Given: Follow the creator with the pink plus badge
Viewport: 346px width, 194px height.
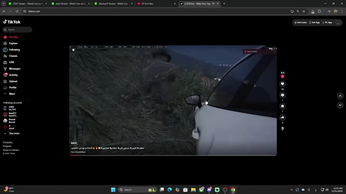Looking at the screenshot, I should (282, 77).
